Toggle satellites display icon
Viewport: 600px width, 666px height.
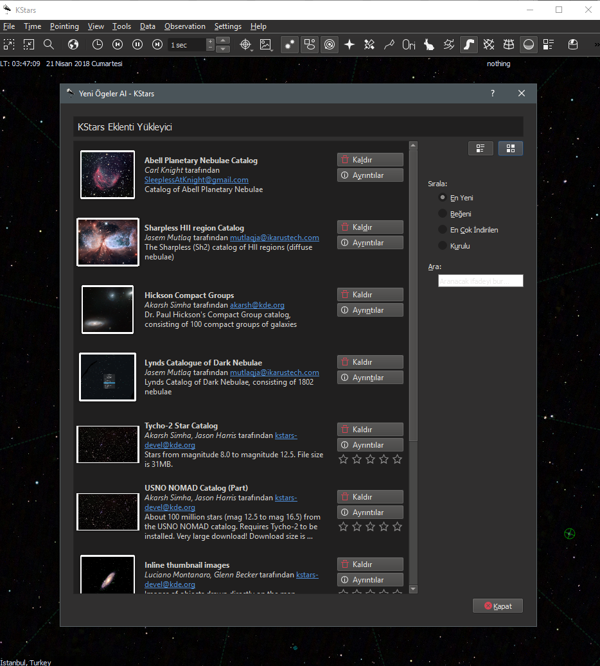pyautogui.click(x=369, y=44)
